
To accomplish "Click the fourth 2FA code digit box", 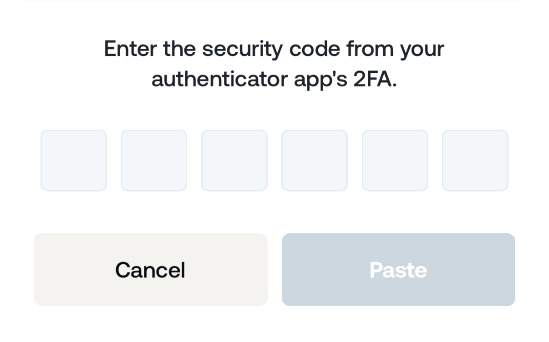I will tap(315, 161).
